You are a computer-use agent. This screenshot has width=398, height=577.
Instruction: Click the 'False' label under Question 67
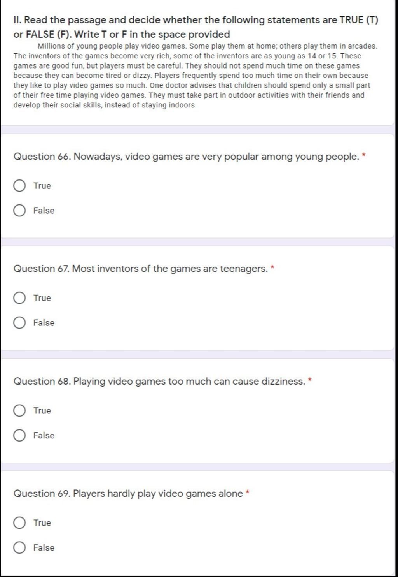[44, 323]
